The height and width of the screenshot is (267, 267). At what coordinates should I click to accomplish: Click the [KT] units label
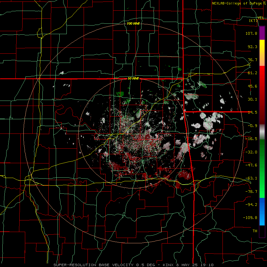(x=253, y=20)
